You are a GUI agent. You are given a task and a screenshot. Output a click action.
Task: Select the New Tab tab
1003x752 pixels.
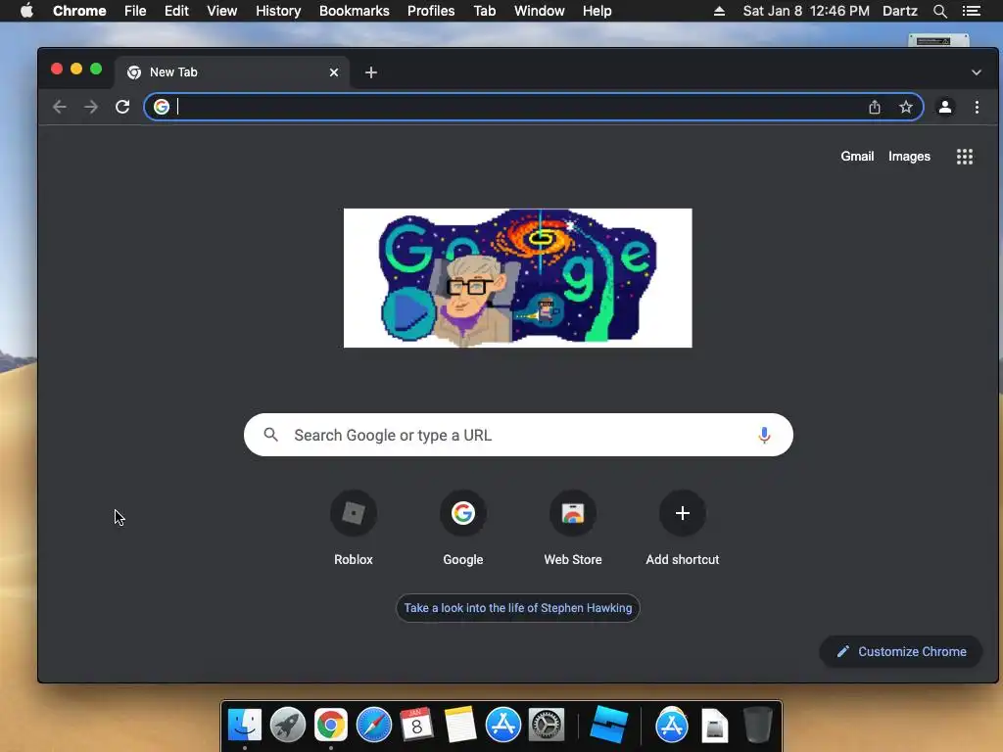point(232,72)
